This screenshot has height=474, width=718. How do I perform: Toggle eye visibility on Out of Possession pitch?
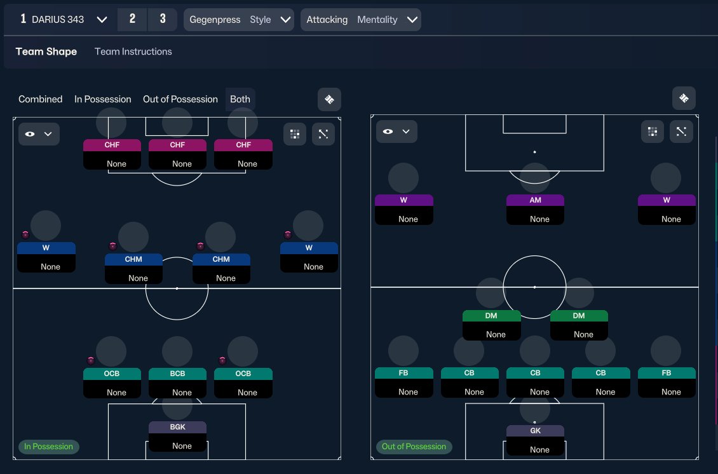pyautogui.click(x=388, y=132)
